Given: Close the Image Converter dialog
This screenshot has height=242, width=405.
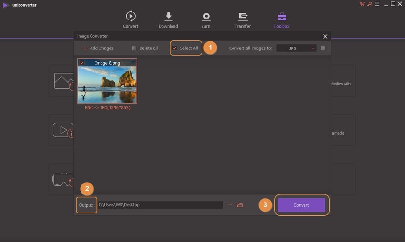Looking at the screenshot, I should click(x=325, y=36).
